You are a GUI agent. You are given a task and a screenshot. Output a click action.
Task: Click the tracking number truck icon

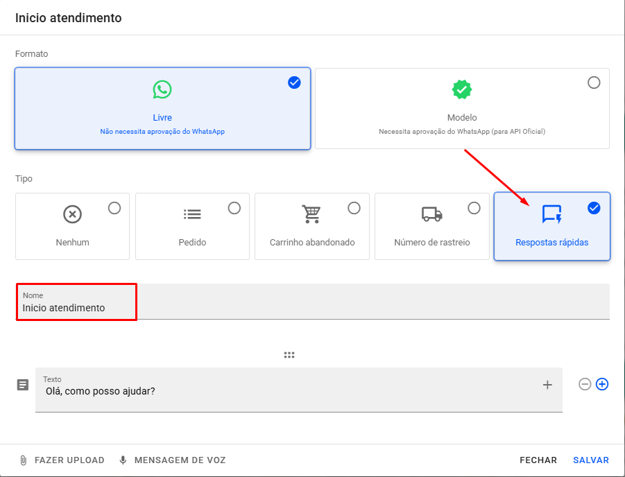pos(431,214)
